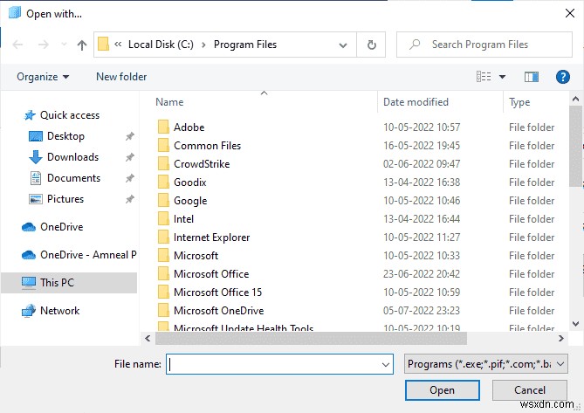
Task: Click the double chevron path overflow icon
Action: click(x=118, y=45)
